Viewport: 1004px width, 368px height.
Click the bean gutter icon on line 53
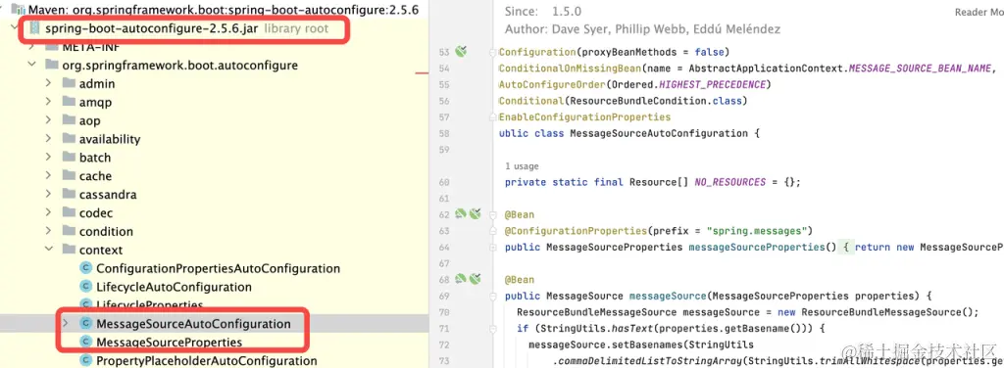(461, 51)
